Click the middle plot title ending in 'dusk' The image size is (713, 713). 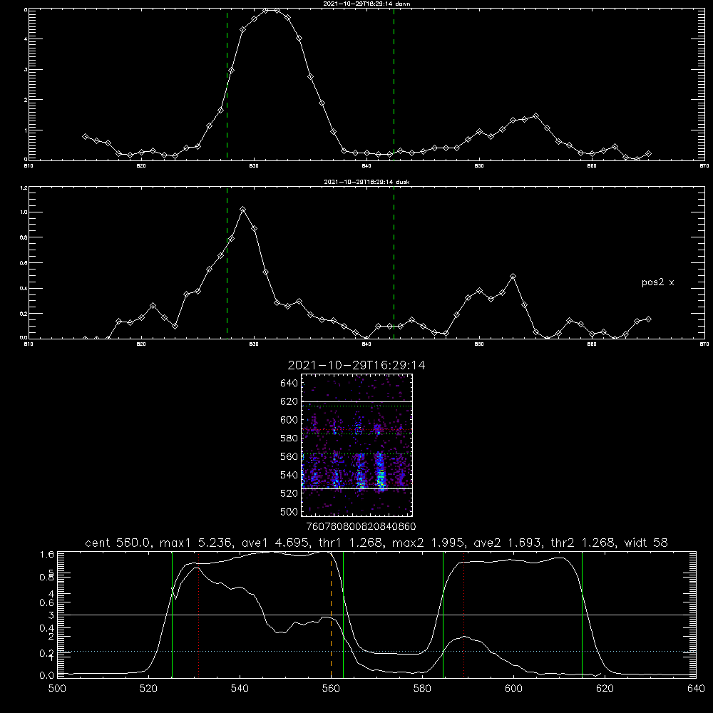[x=366, y=182]
